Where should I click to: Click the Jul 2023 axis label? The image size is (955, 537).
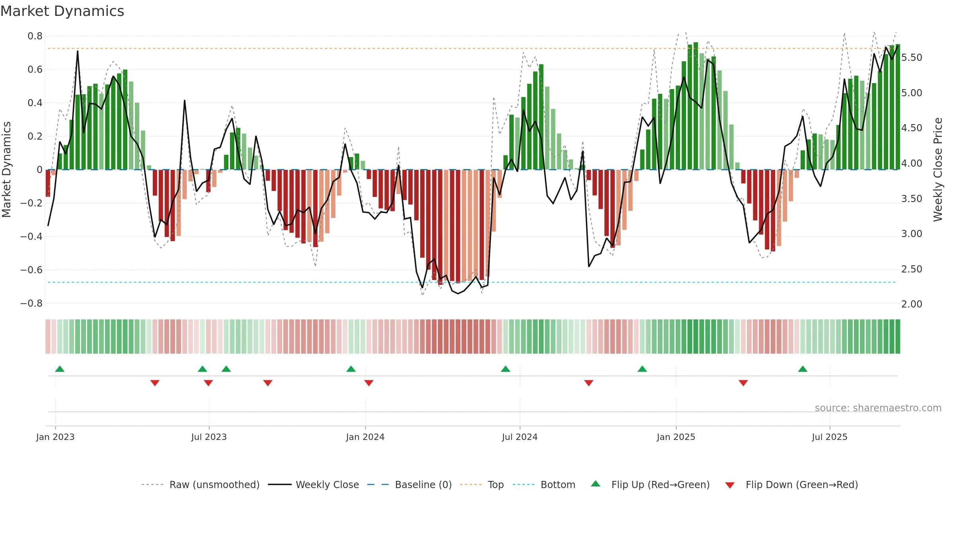[x=209, y=437]
